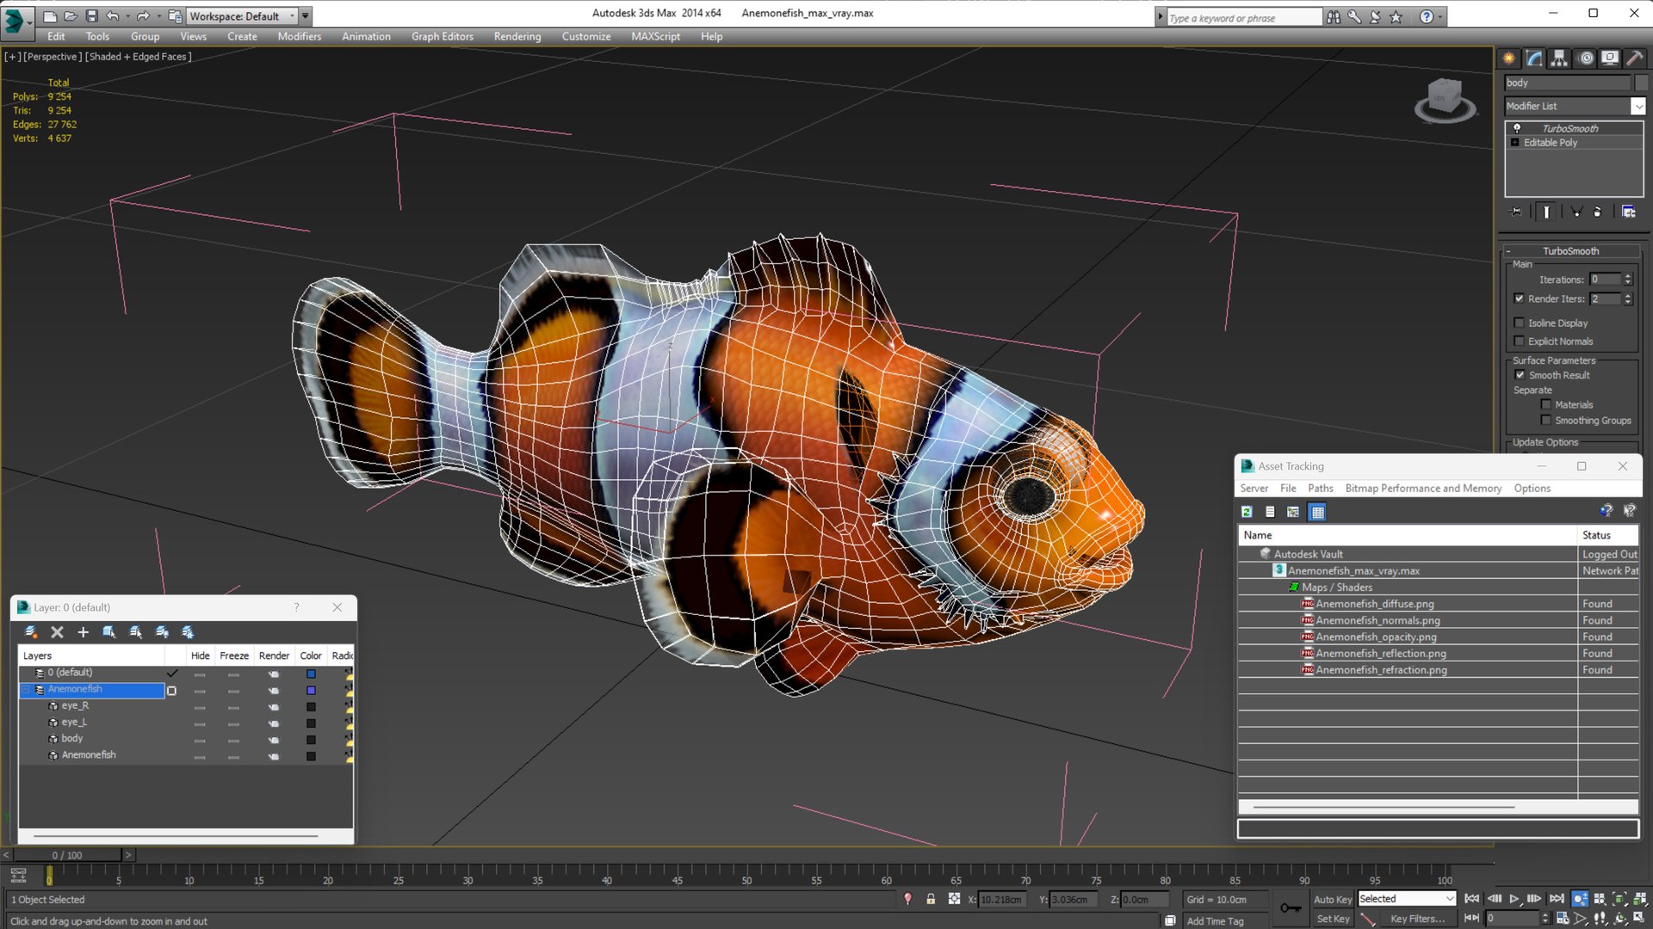Viewport: 1653px width, 929px height.
Task: Click the Auto Key button
Action: [x=1332, y=899]
